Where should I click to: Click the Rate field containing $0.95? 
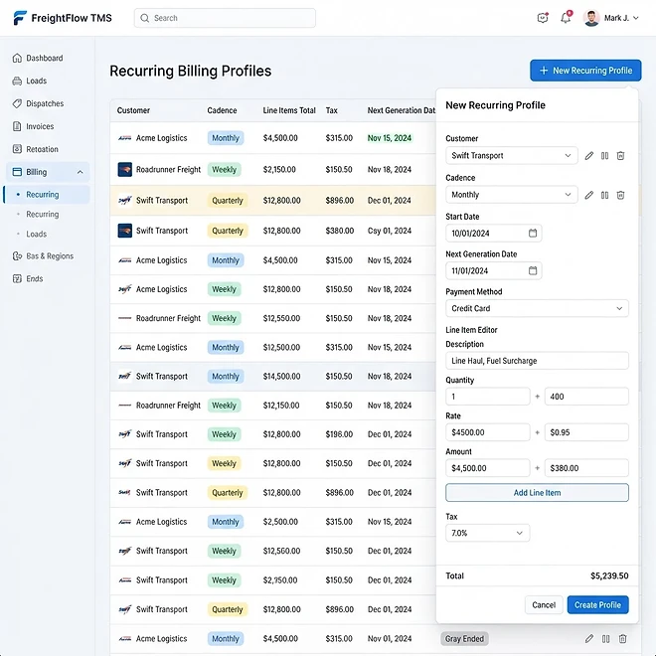586,432
